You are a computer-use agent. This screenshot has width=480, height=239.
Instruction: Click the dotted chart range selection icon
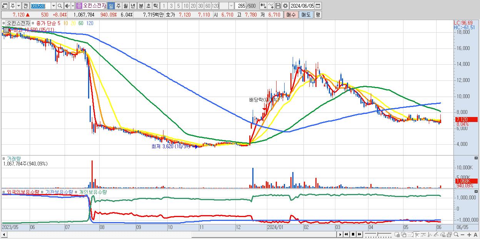tap(410, 235)
